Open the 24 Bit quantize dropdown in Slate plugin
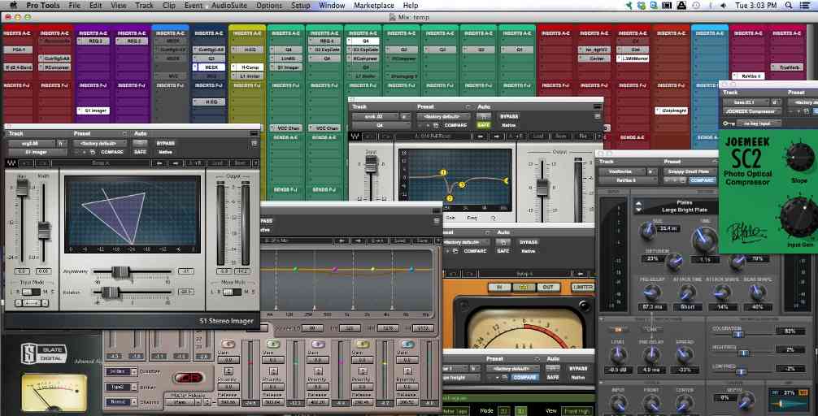Viewport: 818px width, 416px height. click(x=121, y=371)
